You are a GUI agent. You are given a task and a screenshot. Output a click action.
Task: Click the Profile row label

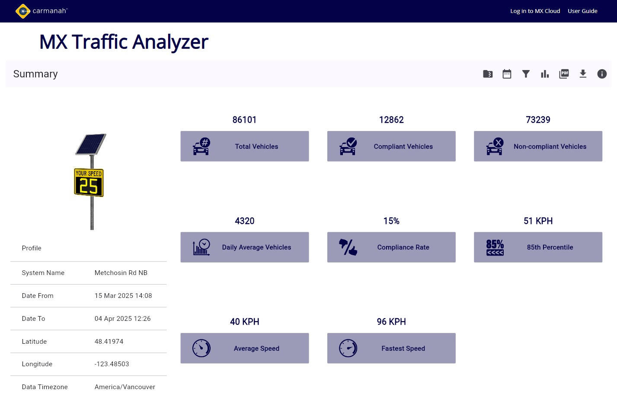(x=32, y=248)
